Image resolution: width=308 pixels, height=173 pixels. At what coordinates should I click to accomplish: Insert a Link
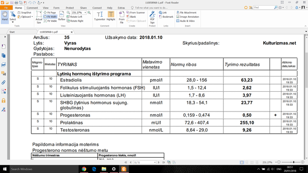point(163,12)
